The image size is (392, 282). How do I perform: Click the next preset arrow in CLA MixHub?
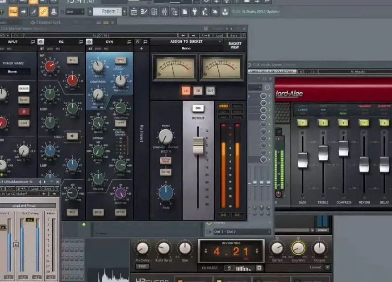tap(193, 36)
